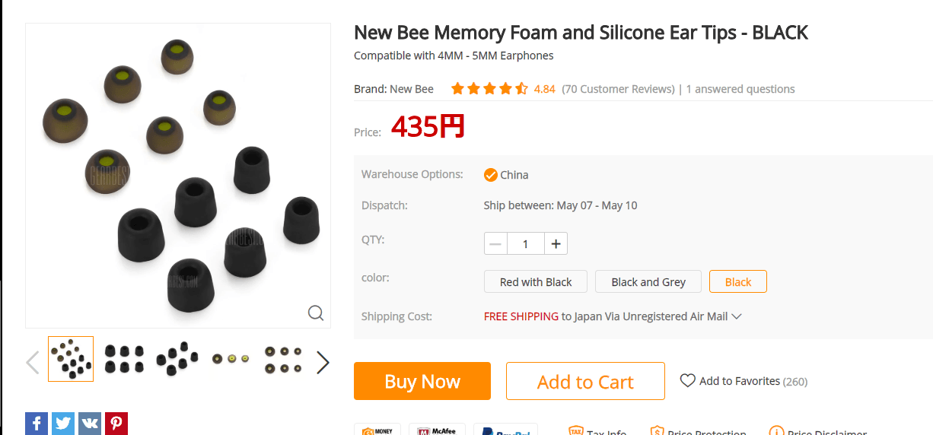Viewport: 933px width, 435px height.
Task: Show previous thumbnails with left arrow
Action: click(33, 363)
